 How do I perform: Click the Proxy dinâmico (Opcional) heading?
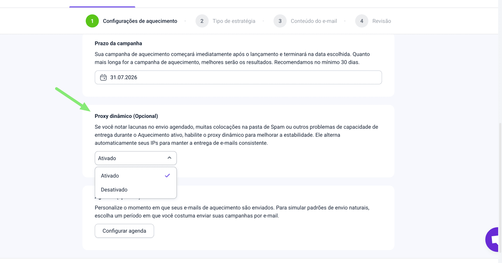pyautogui.click(x=126, y=116)
